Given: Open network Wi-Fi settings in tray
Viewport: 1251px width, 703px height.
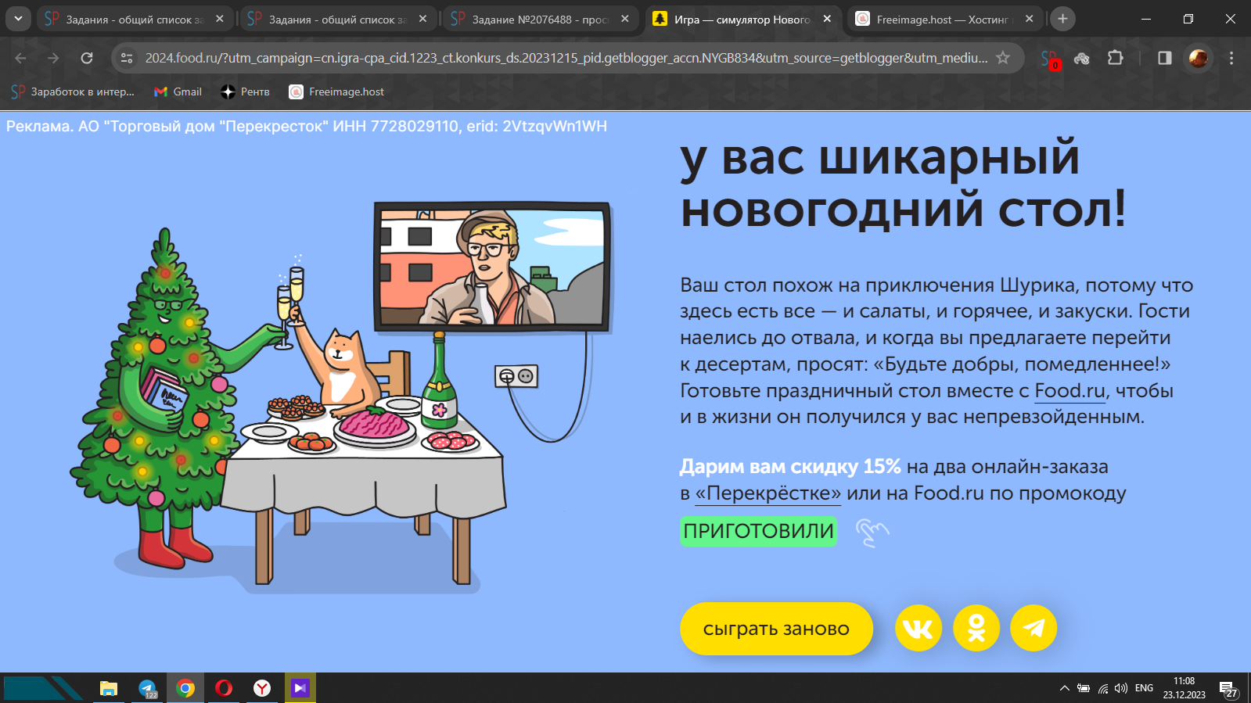Looking at the screenshot, I should pyautogui.click(x=1102, y=688).
